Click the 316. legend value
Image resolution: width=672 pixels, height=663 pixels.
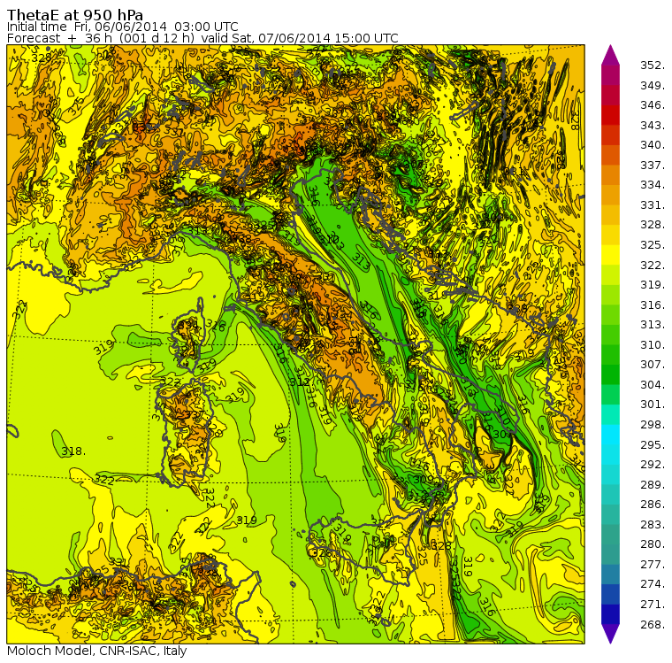[x=653, y=305]
